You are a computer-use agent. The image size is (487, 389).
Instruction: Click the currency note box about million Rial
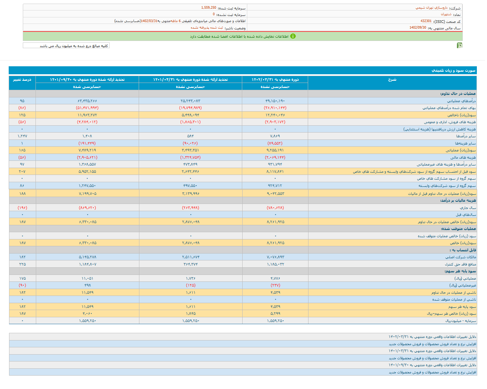(x=66, y=46)
